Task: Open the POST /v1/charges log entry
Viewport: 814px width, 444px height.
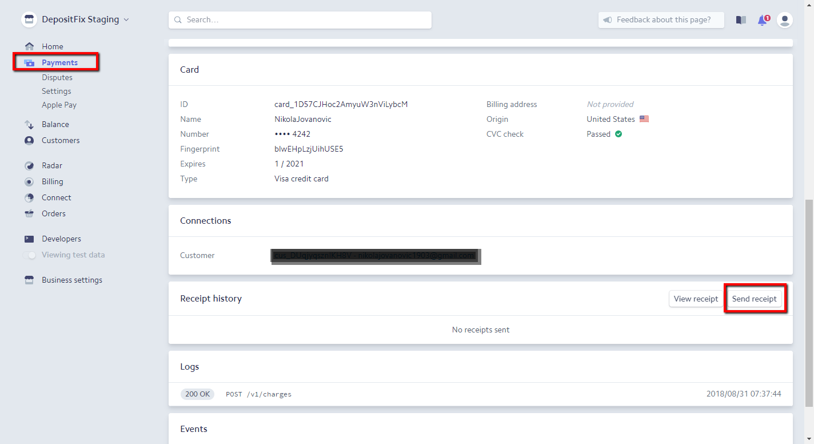Action: tap(481, 394)
